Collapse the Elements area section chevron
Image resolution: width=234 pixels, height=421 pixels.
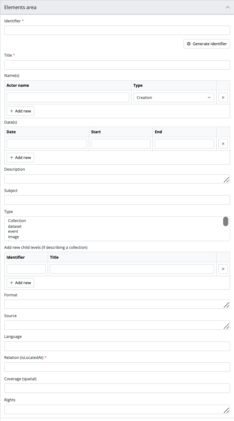pos(228,7)
